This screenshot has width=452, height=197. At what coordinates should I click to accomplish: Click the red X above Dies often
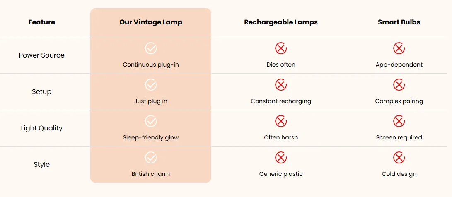pyautogui.click(x=281, y=48)
